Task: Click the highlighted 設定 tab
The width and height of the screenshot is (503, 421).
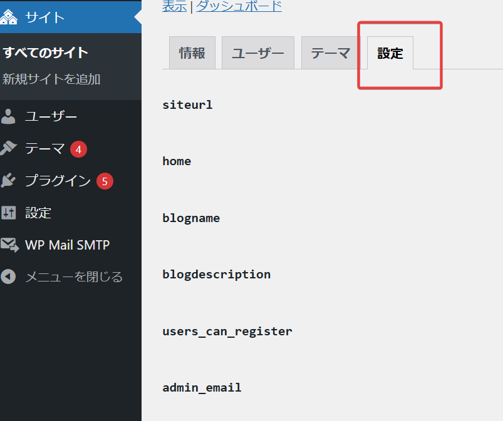Action: point(390,54)
